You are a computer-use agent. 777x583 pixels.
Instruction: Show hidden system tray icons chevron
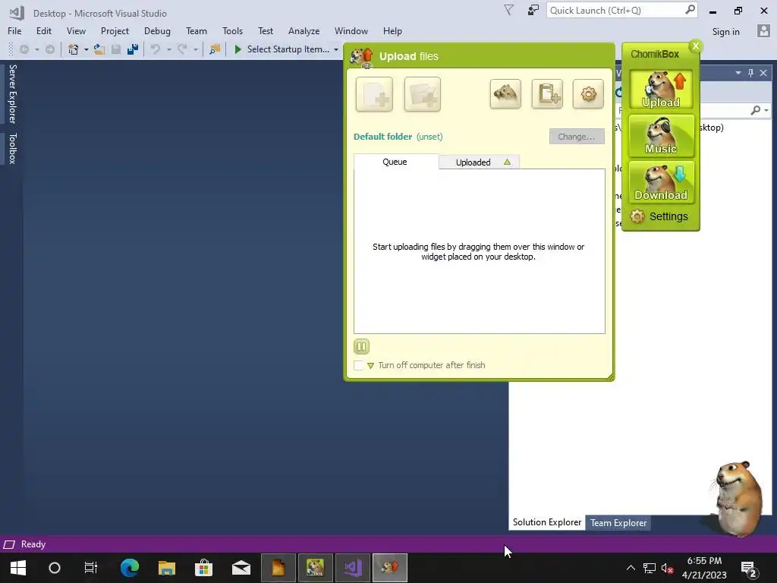631,568
